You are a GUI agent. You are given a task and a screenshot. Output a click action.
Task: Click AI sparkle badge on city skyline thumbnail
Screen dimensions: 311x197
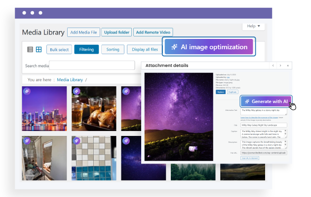point(27,91)
